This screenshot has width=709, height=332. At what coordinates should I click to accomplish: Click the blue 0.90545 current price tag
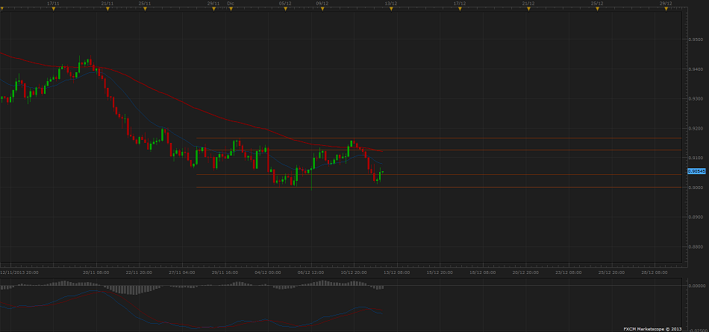coord(696,171)
